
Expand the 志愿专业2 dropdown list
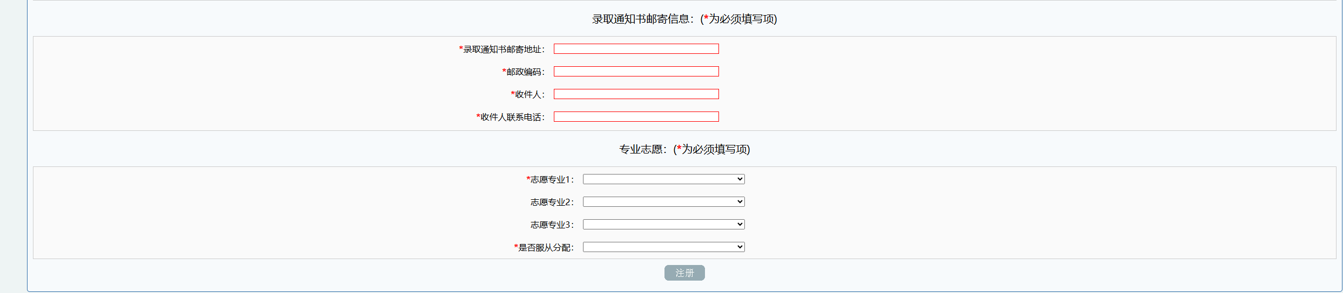pos(663,202)
